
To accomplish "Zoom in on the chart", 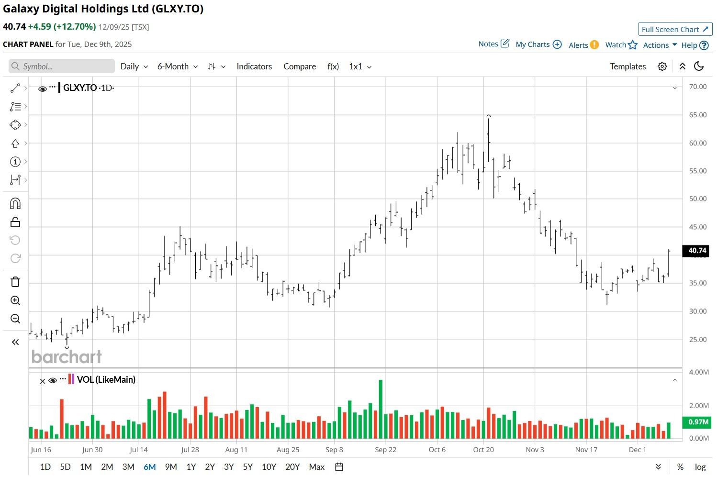I will (x=15, y=300).
